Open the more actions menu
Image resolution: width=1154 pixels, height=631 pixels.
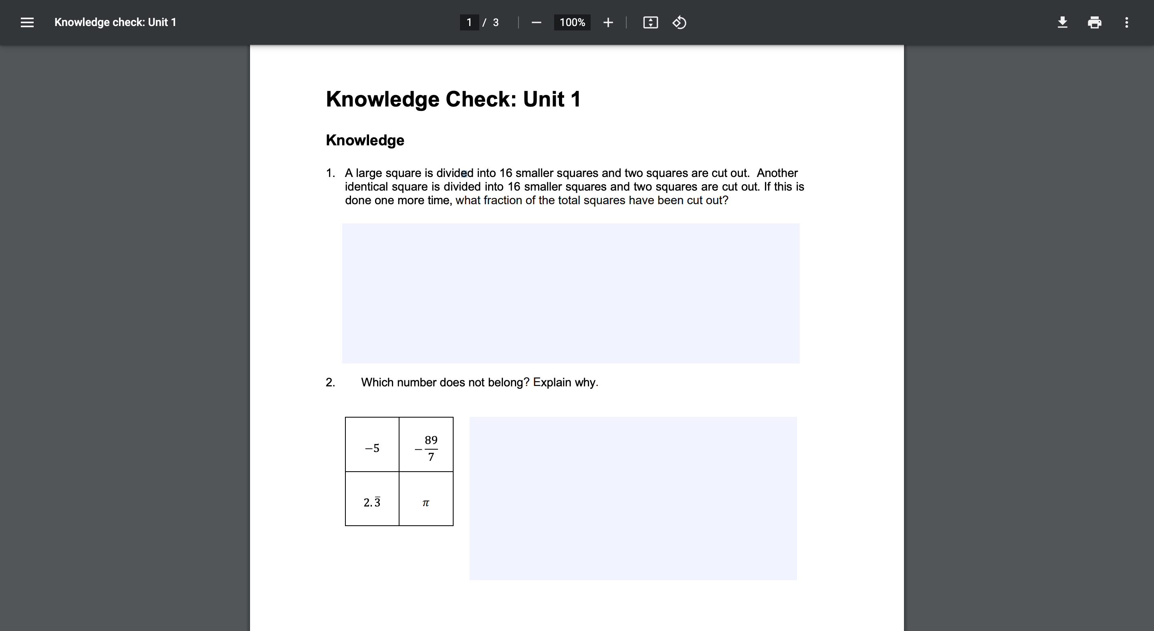pos(1127,22)
